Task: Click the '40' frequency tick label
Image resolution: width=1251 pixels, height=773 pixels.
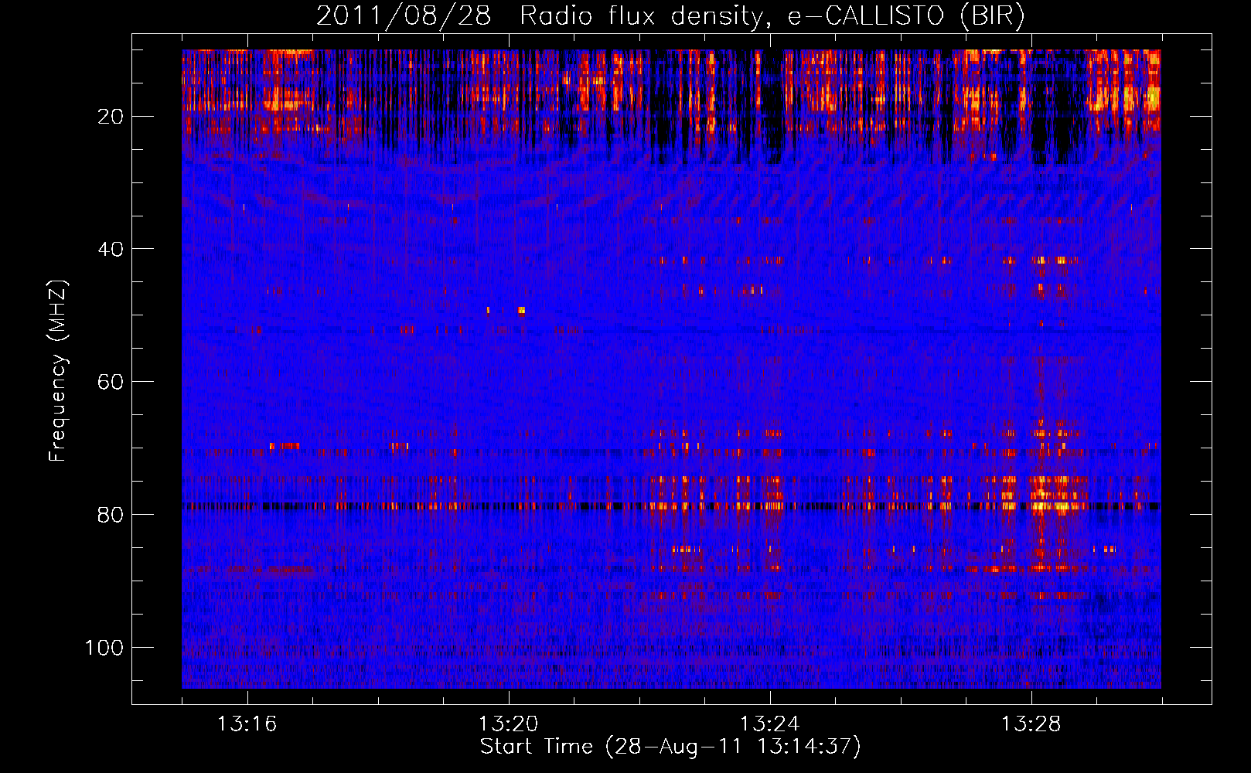Action: pyautogui.click(x=111, y=249)
